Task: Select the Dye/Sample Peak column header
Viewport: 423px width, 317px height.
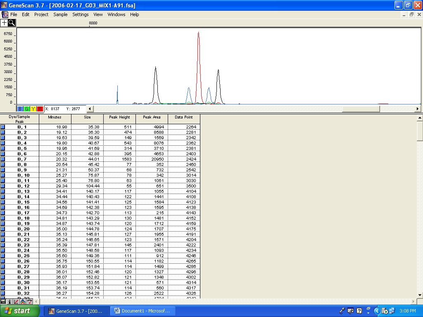Action: [19, 119]
